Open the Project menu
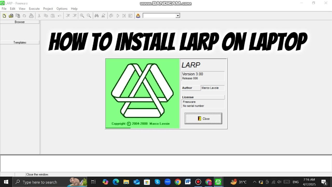Image resolution: width=332 pixels, height=187 pixels. pyautogui.click(x=48, y=9)
